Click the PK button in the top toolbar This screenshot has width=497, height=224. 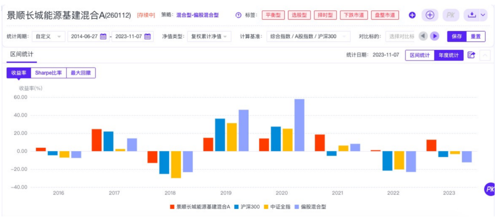tap(451, 15)
